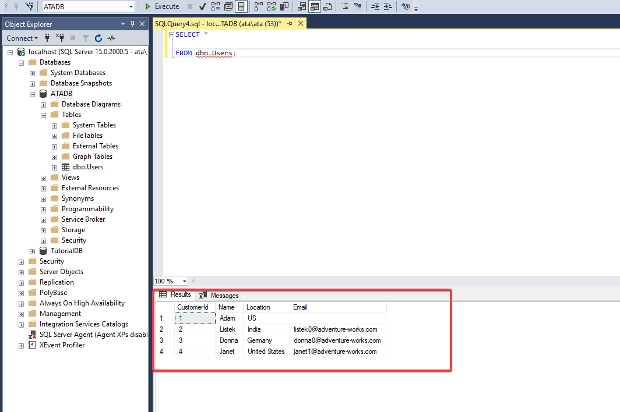The height and width of the screenshot is (412, 620).
Task: Run the query with the Execute button
Action: coord(162,6)
